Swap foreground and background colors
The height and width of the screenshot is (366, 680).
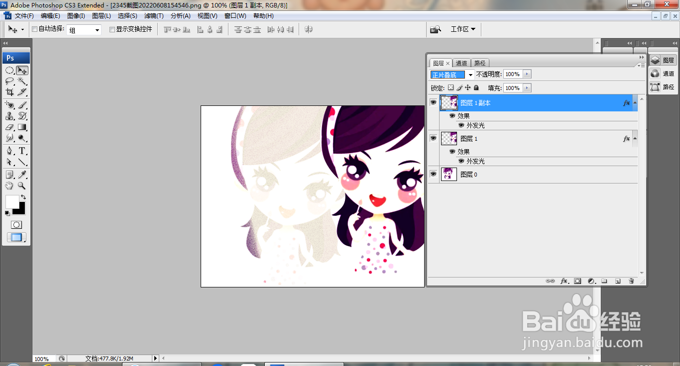pos(23,197)
